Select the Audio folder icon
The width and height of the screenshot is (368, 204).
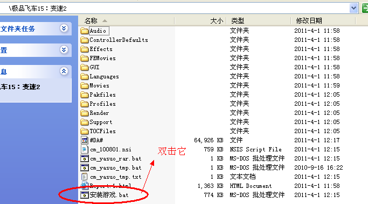click(84, 31)
